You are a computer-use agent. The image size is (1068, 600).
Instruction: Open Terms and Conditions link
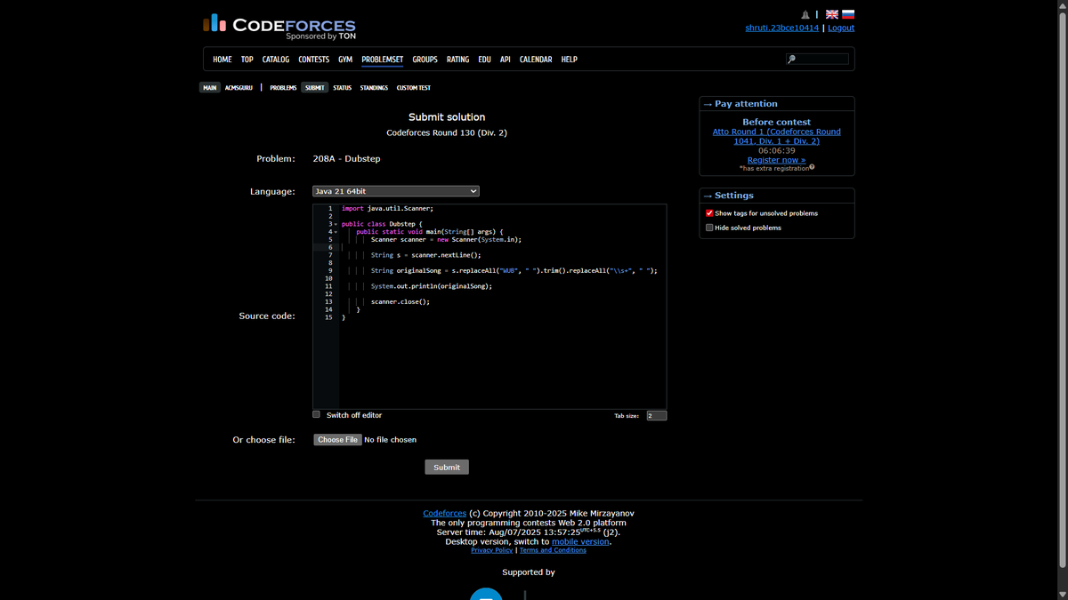click(553, 550)
